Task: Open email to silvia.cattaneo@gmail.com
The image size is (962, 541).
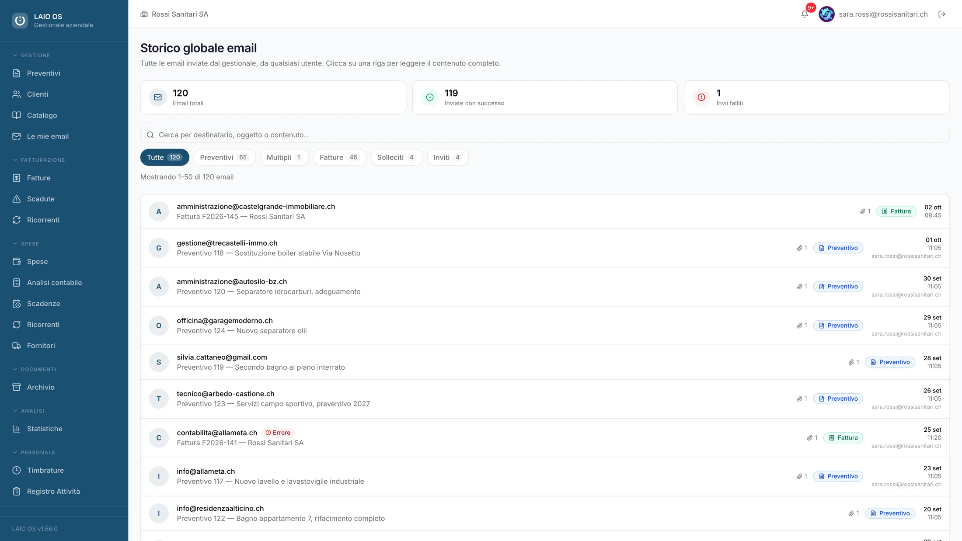Action: pos(545,362)
